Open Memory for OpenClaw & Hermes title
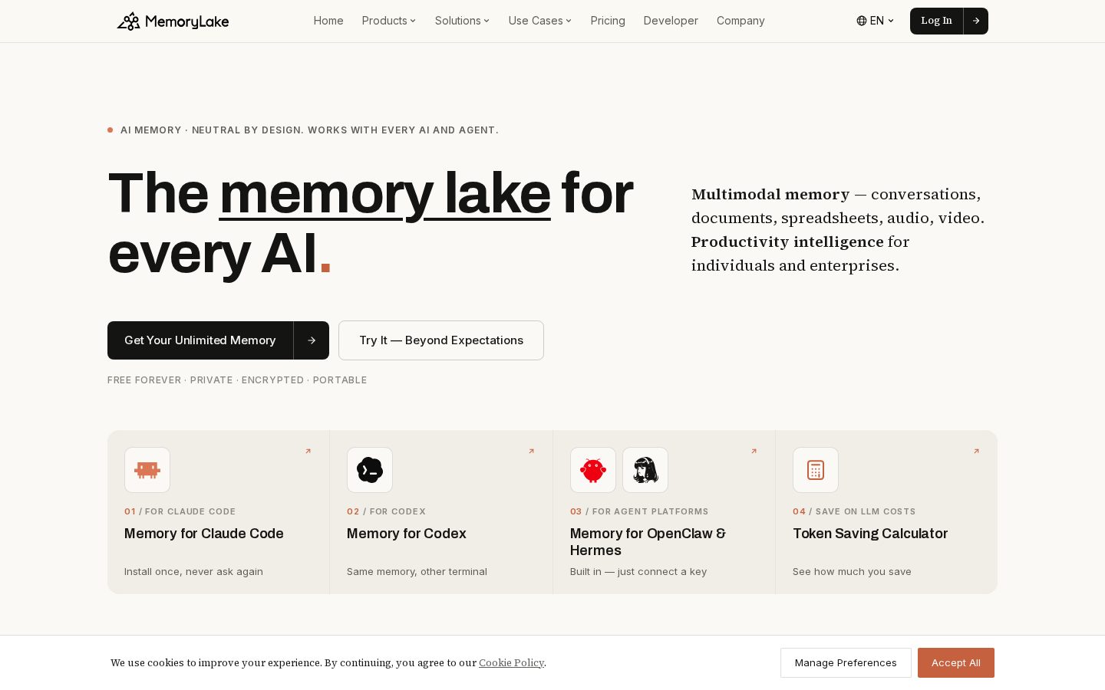This screenshot has width=1105, height=690. pyautogui.click(x=648, y=542)
